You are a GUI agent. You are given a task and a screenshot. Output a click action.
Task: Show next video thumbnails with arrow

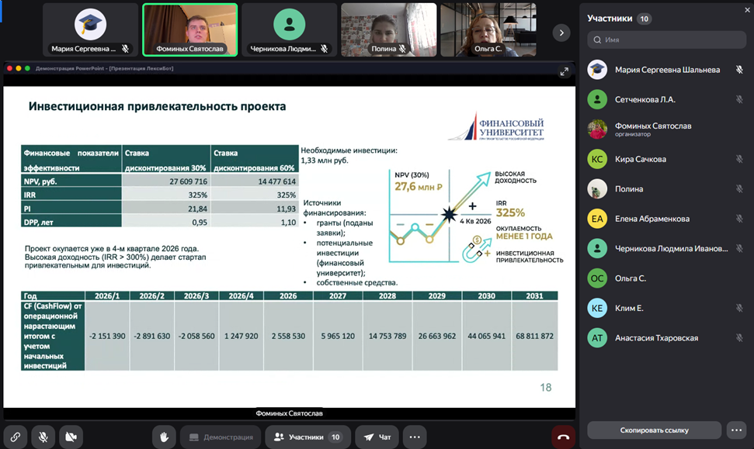[x=561, y=33]
